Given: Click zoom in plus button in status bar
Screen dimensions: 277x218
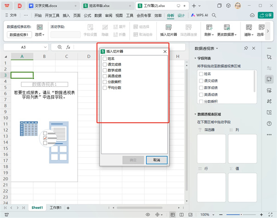Looking at the screenshot, I should tap(261, 214).
